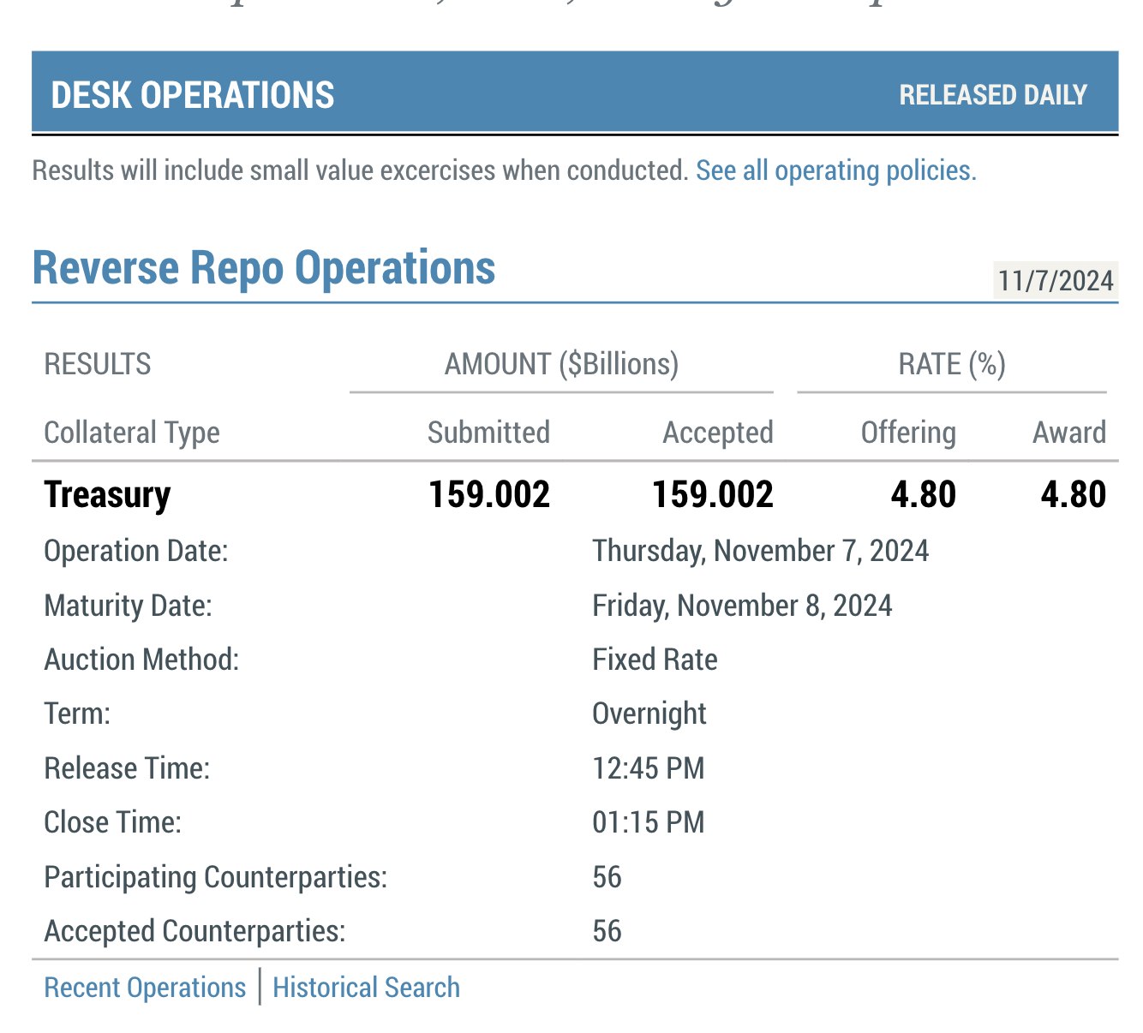The height and width of the screenshot is (1033, 1143).
Task: Click the DESK OPERATIONS banner title
Action: coord(193,95)
